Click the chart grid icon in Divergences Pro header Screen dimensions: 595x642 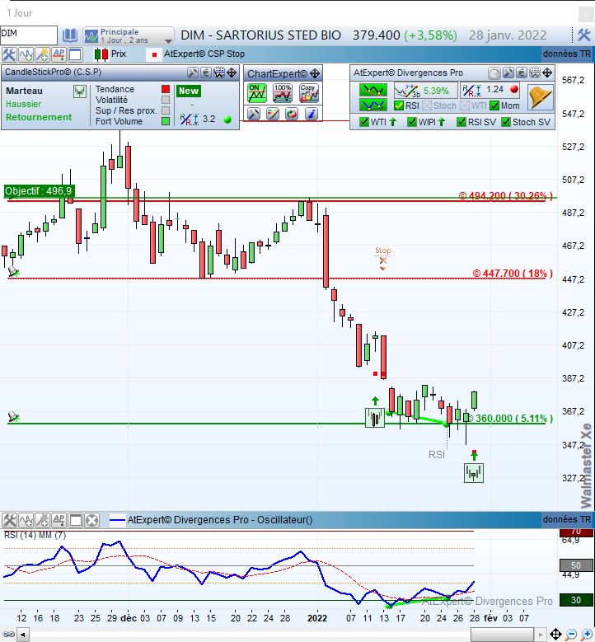point(535,73)
